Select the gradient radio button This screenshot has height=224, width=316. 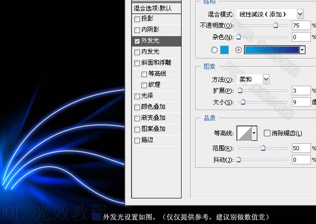point(238,50)
